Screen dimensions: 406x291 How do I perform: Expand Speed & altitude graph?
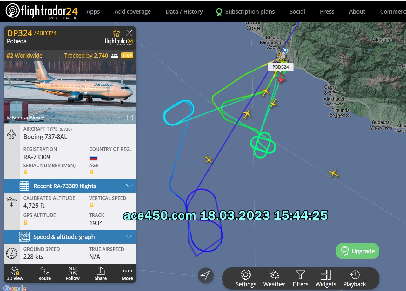tap(70, 237)
